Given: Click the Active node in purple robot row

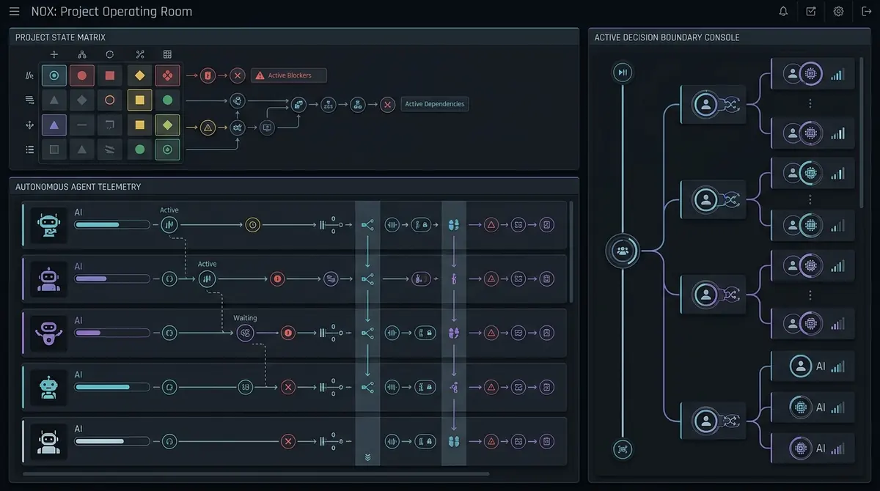Looking at the screenshot, I should tap(208, 278).
